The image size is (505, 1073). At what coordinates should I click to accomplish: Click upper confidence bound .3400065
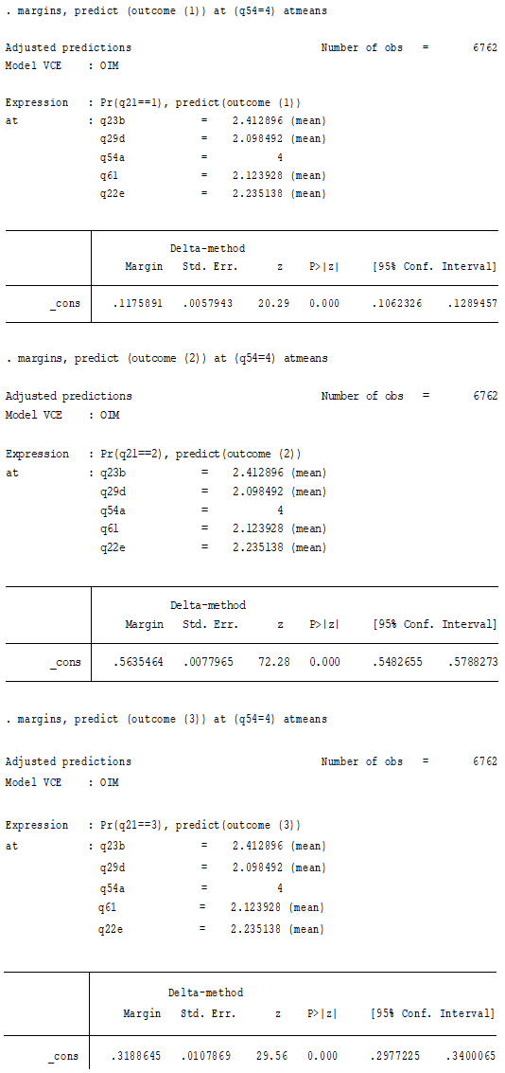tap(472, 1056)
